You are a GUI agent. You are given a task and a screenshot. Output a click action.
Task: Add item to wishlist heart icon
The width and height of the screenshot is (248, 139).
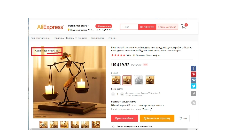tap(180, 118)
